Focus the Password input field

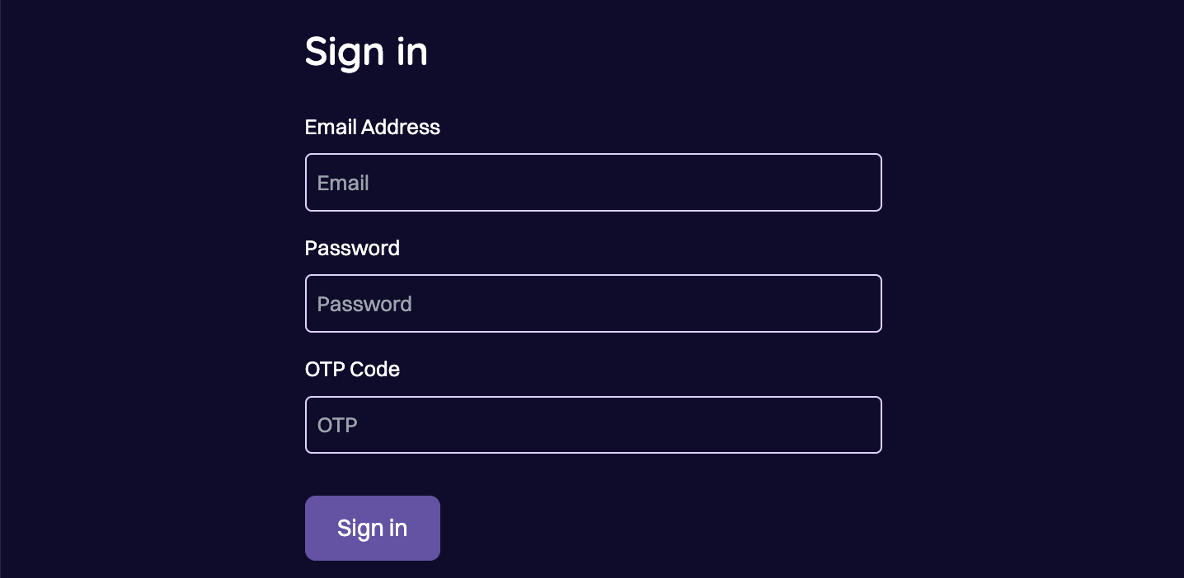coord(593,303)
